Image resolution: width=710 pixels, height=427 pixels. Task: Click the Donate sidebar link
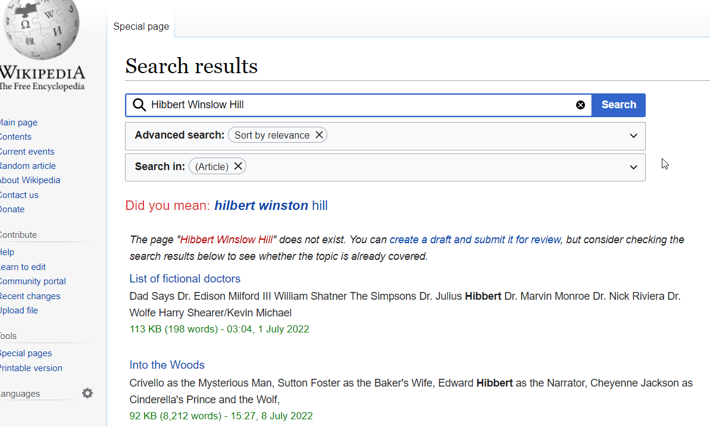coord(12,209)
